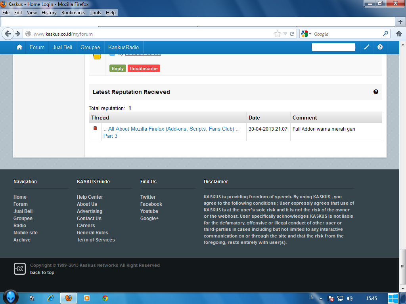The height and width of the screenshot is (304, 406).
Task: Open the media player taskbar icon
Action: click(87, 298)
